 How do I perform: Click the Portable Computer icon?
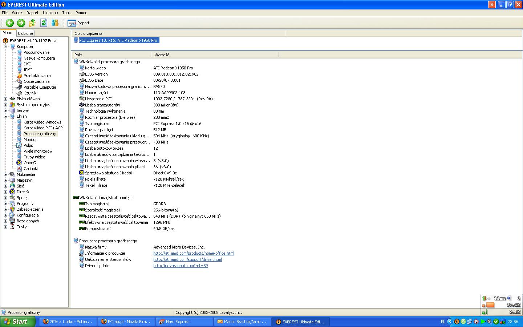click(19, 87)
